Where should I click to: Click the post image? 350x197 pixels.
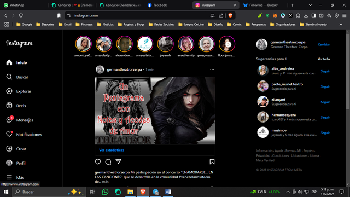(155, 111)
